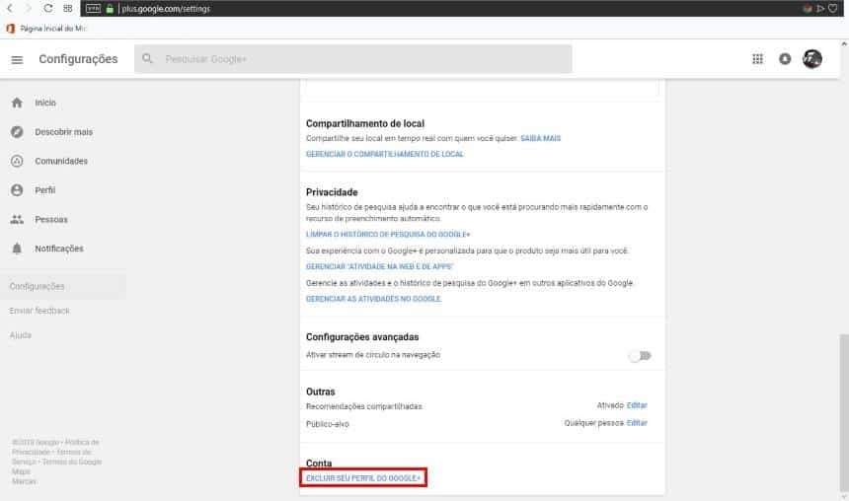Open browser speed dial grid icon
This screenshot has height=501, width=849.
click(68, 8)
